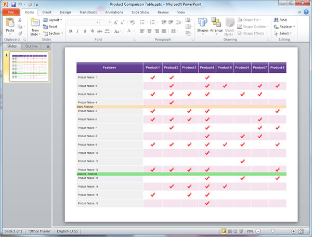Open the Shapes gallery
This screenshot has height=237, width=312.
click(203, 25)
